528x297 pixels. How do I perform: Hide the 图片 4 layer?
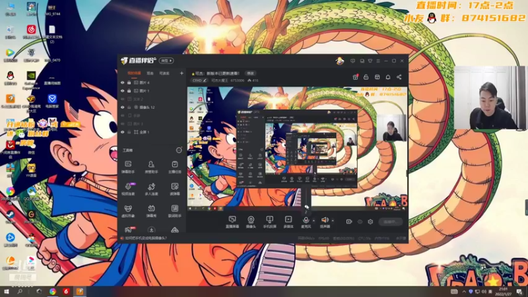(123, 82)
